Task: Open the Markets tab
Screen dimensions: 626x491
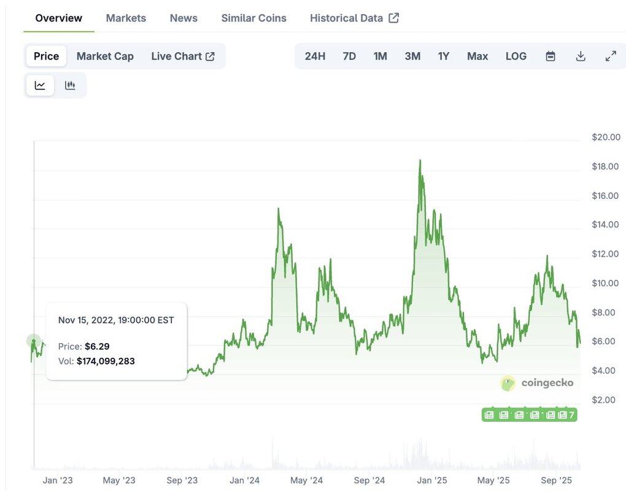Action: pyautogui.click(x=126, y=18)
